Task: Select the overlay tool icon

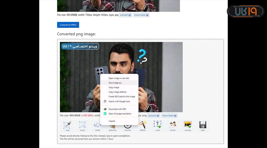Action: tap(187, 126)
